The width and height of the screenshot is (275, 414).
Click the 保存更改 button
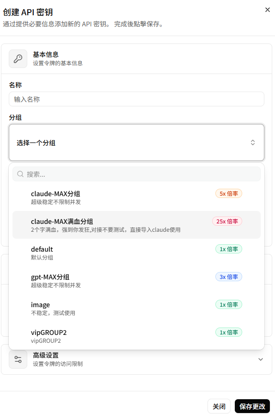252,406
